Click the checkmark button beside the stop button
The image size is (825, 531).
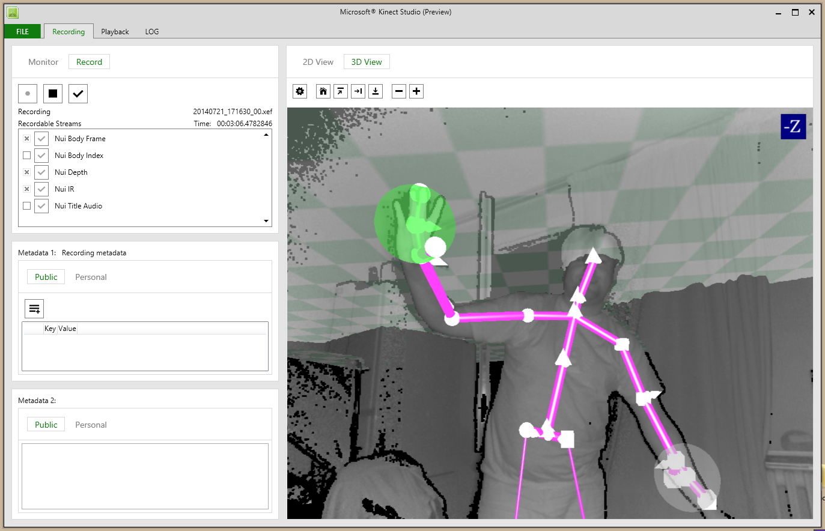pos(78,94)
